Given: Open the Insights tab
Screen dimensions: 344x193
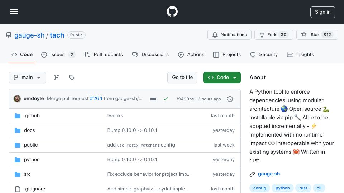Looking at the screenshot, I should point(300,54).
